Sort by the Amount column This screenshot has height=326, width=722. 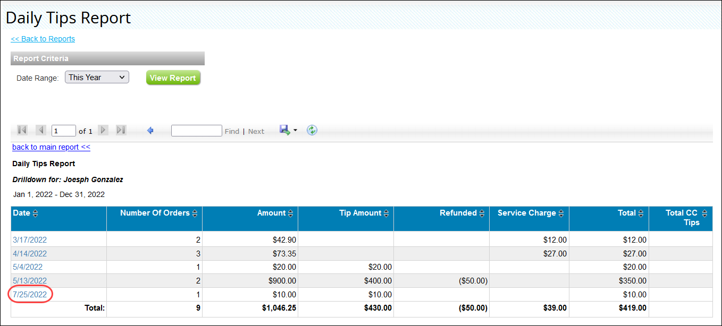pyautogui.click(x=291, y=213)
